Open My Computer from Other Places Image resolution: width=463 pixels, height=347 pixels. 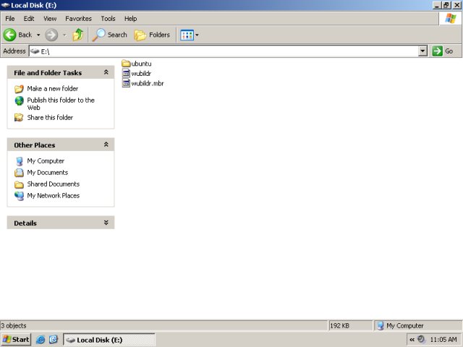point(46,160)
